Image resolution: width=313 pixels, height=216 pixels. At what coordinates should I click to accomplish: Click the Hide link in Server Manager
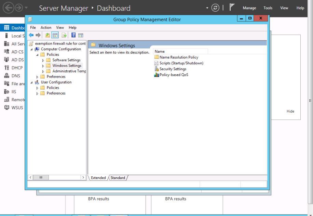coord(290,111)
